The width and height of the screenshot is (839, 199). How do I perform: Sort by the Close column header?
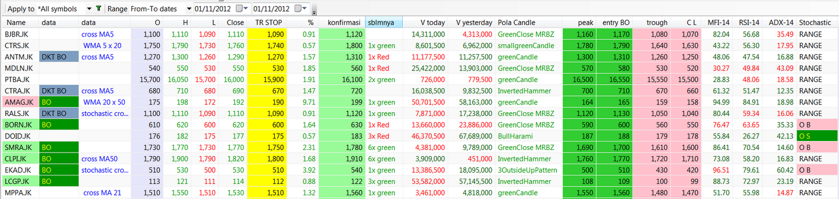[232, 22]
